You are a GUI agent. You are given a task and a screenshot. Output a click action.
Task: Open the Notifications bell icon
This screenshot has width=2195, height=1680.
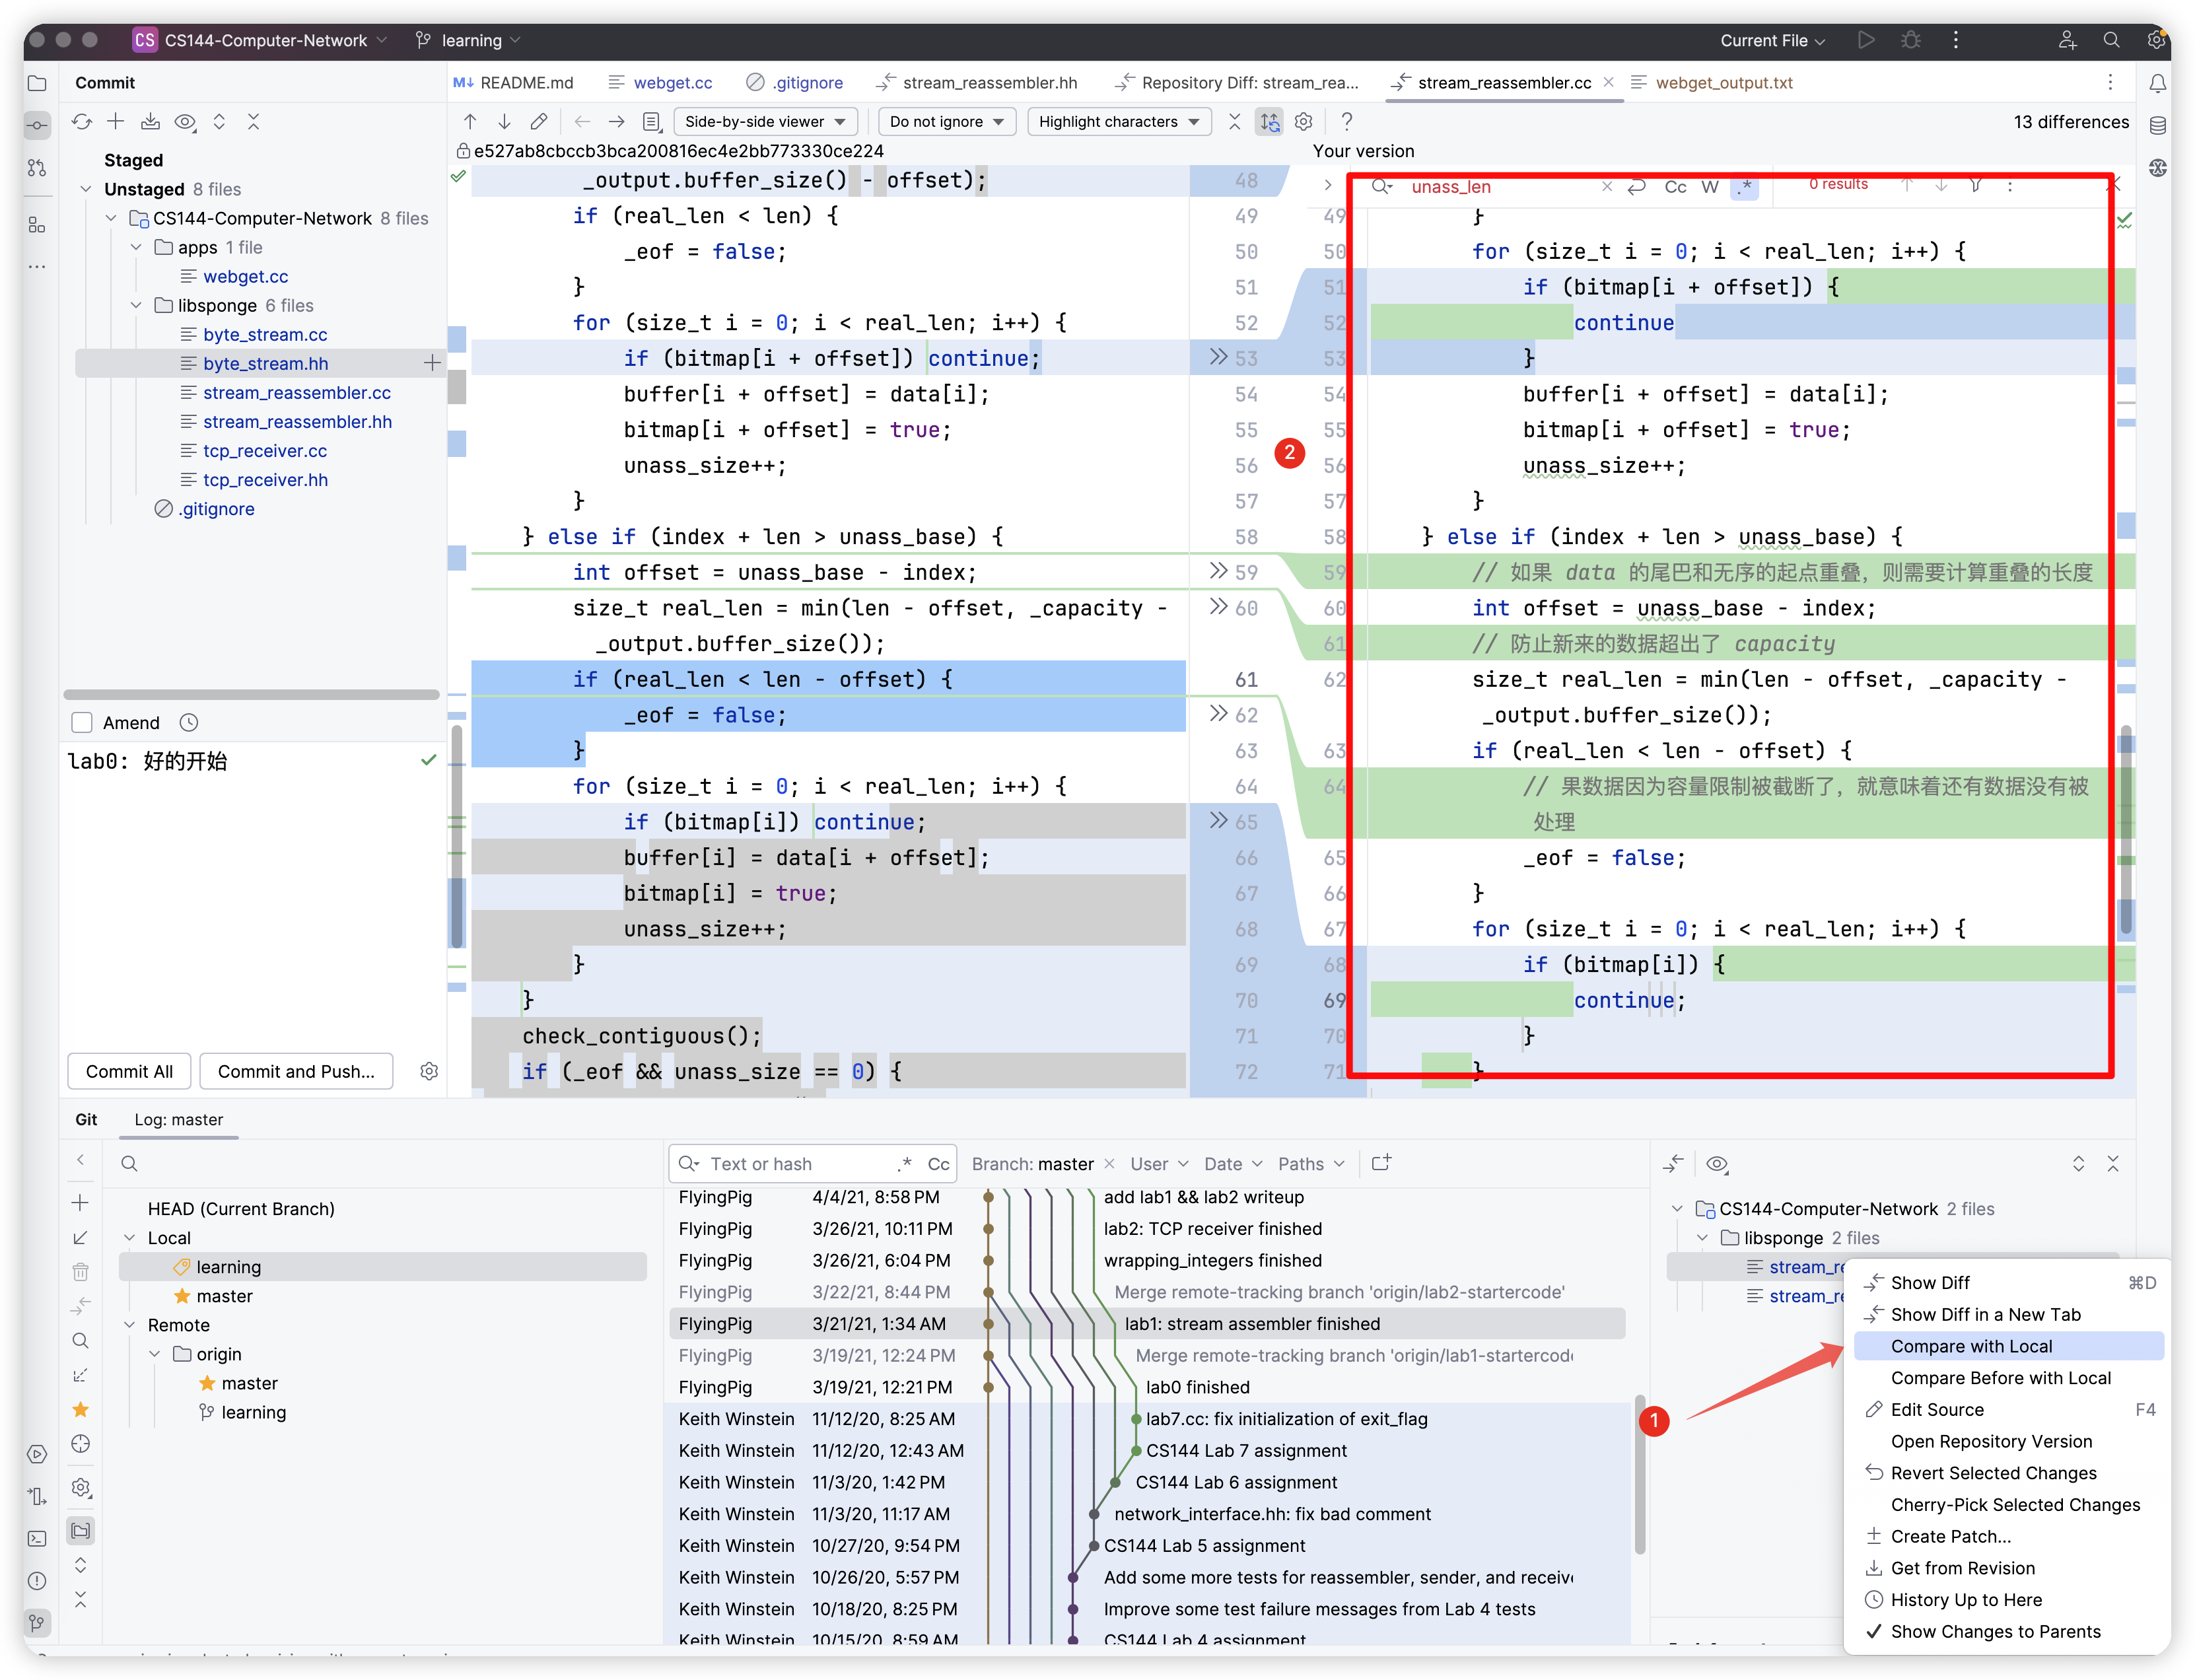pyautogui.click(x=2158, y=84)
